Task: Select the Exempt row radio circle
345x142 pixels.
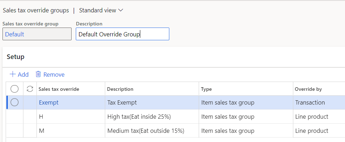Action: (x=15, y=102)
